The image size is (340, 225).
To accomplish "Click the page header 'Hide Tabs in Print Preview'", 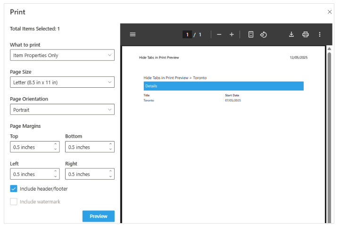I will [159, 58].
